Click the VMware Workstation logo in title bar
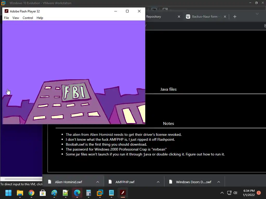 pyautogui.click(x=3, y=3)
